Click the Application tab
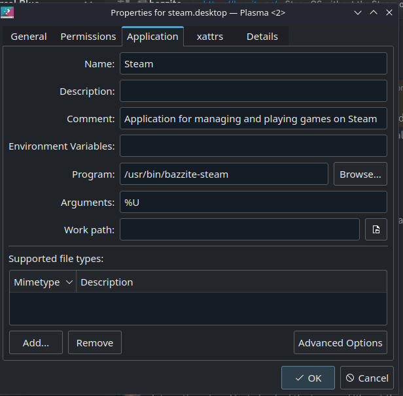This screenshot has height=396, width=403. pos(152,37)
